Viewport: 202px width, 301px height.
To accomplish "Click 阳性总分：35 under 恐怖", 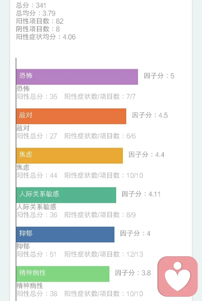I will point(37,97).
